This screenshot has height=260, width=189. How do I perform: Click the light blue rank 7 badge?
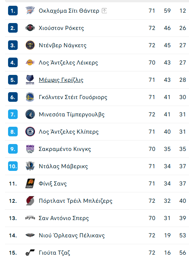coord(13,114)
